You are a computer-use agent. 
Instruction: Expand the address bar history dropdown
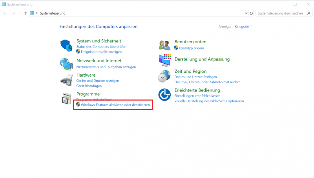coord(246,13)
